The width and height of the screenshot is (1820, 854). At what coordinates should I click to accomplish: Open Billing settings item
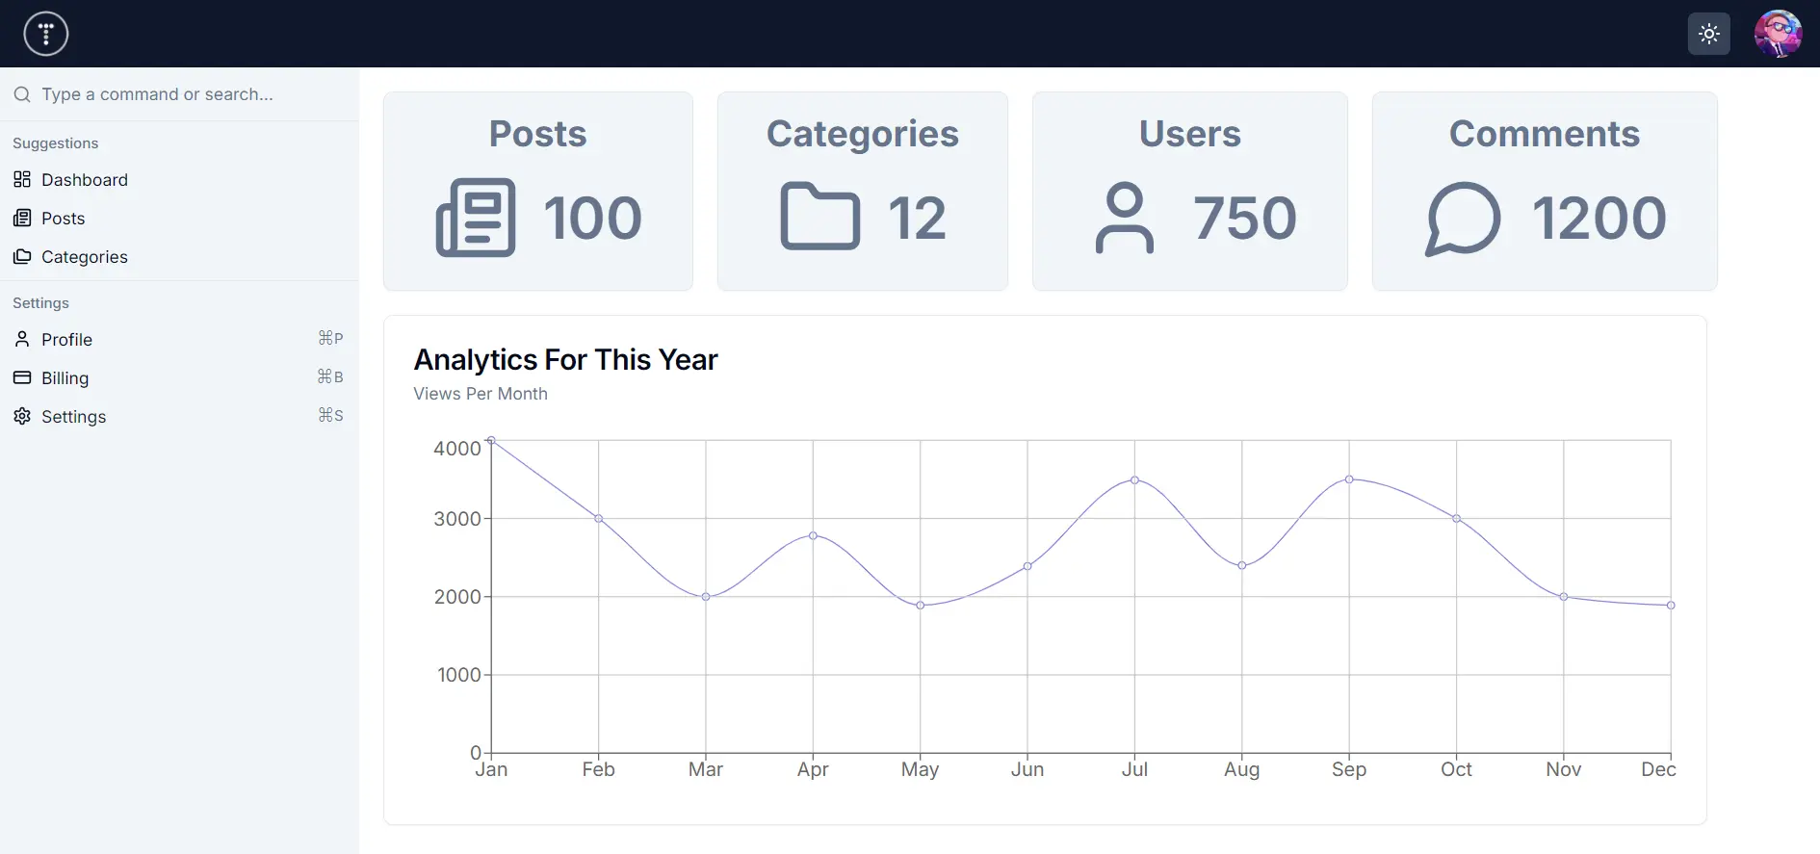click(x=179, y=377)
